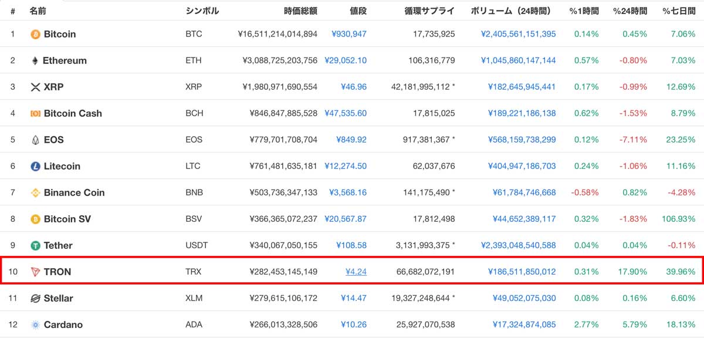
Task: Open Ethereum 24h volume link
Action: (519, 60)
